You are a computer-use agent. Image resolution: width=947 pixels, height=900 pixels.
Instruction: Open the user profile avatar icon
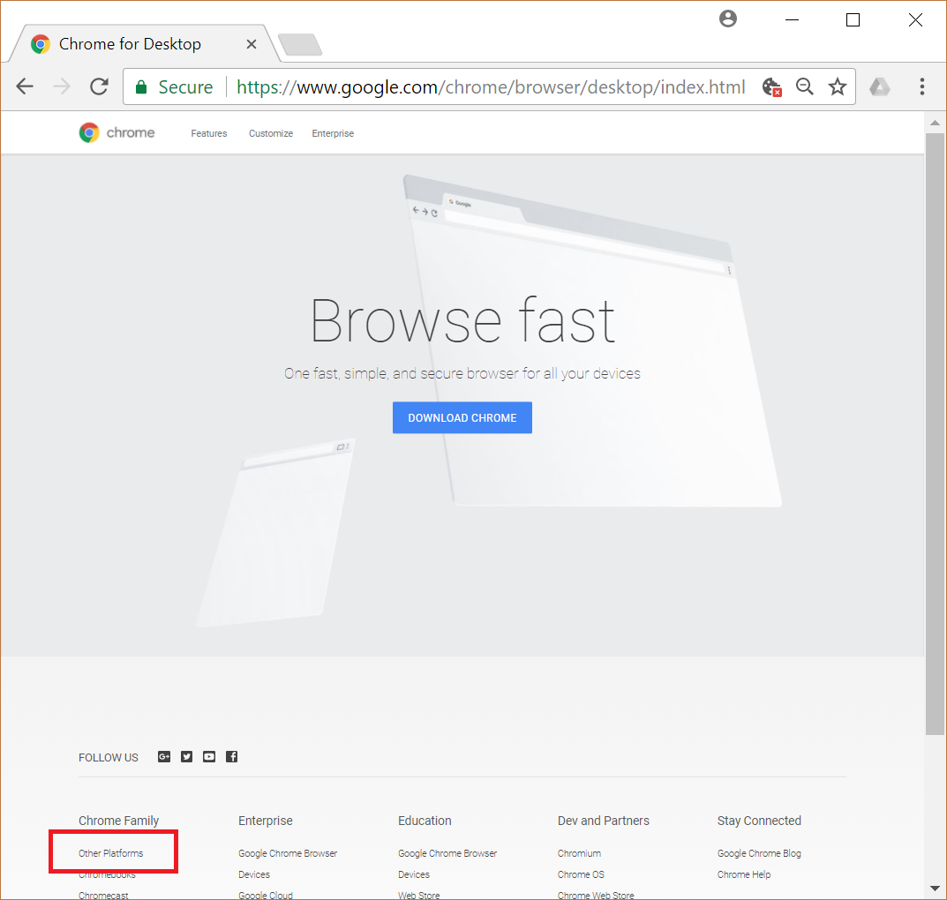728,19
